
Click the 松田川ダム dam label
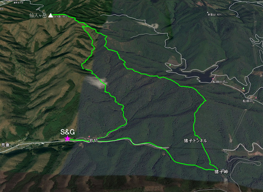pyautogui.click(x=220, y=82)
